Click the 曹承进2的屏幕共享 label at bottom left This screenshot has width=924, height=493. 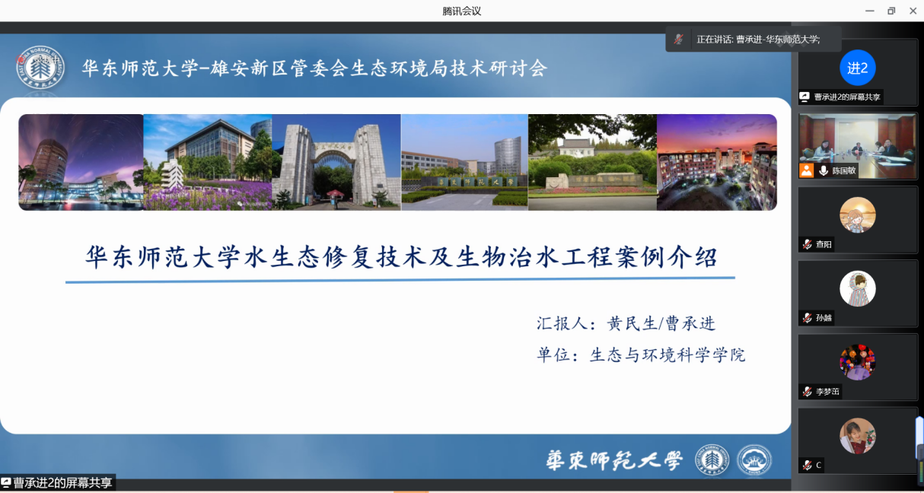62,482
